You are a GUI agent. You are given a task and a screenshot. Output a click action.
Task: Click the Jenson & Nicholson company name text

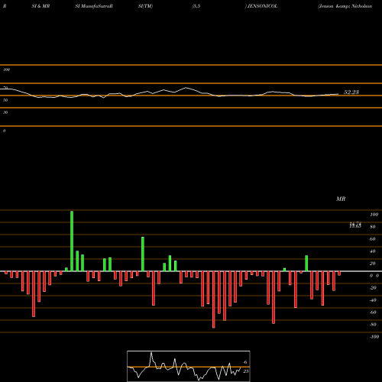coord(345,6)
